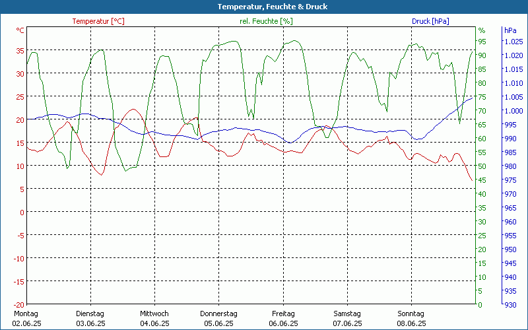Screen dimensions: 528x330
Task: Click the green humidity axis value "70"
Action: 482,111
